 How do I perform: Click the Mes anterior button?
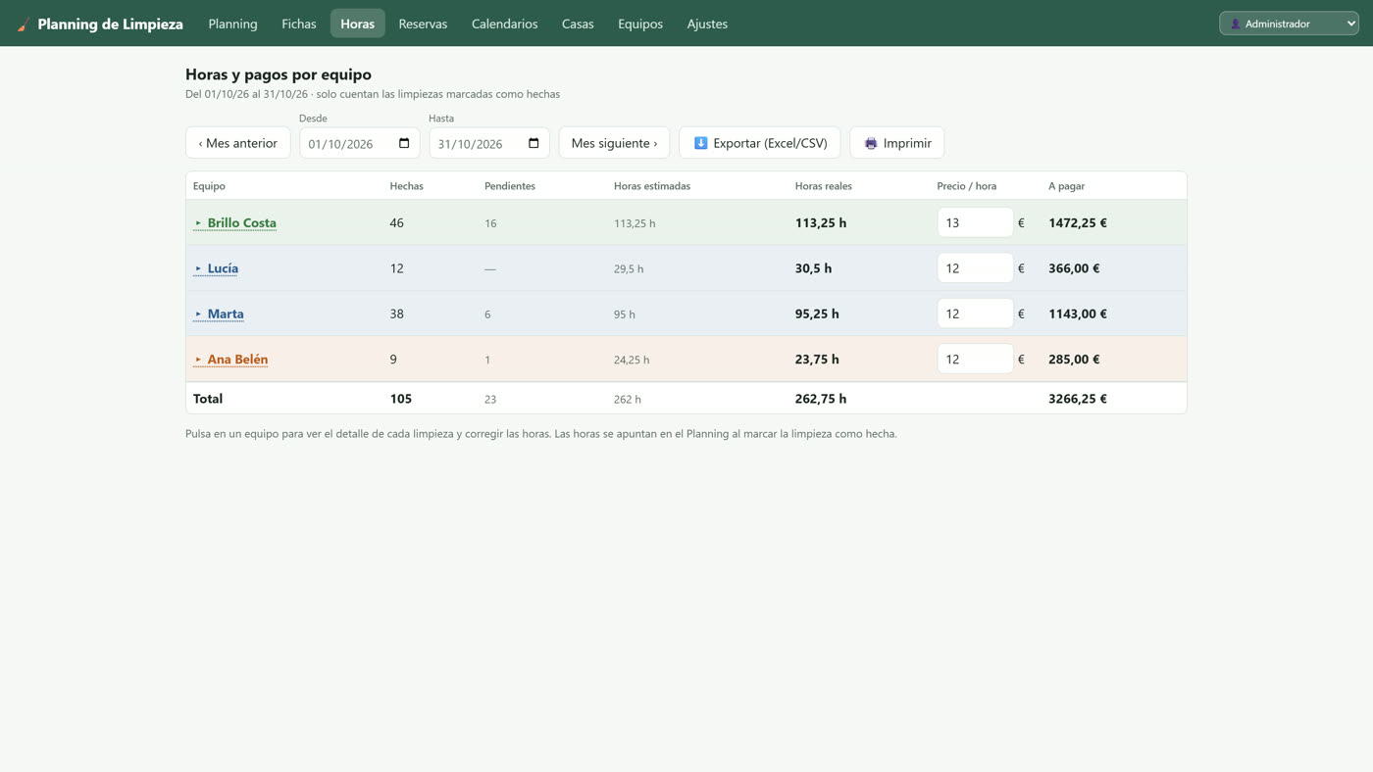click(x=238, y=143)
